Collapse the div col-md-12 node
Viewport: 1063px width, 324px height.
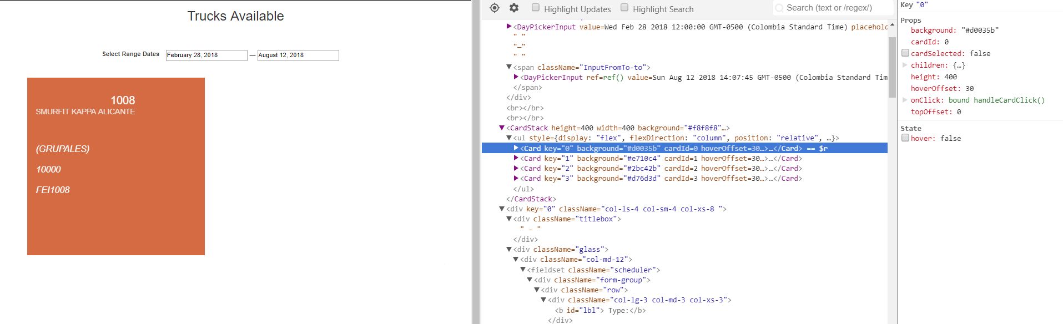[x=516, y=259]
